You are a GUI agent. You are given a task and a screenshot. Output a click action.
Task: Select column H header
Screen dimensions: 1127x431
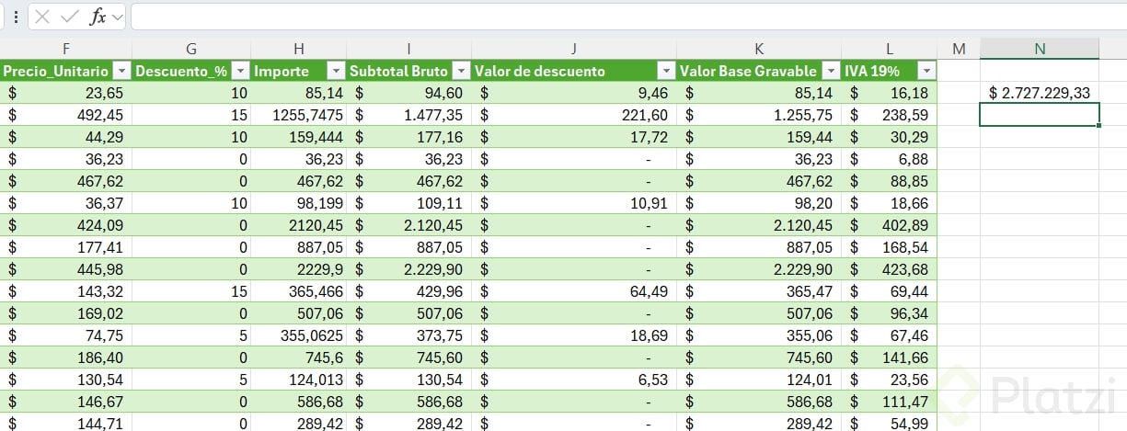299,49
